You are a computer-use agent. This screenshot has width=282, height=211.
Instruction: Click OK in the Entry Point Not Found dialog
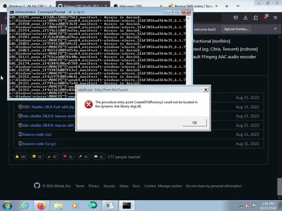coord(195,123)
